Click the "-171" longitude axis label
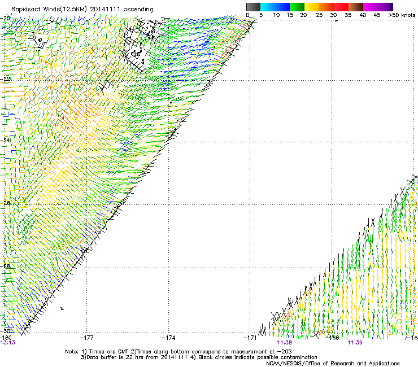This screenshot has width=418, height=367. pos(250,338)
